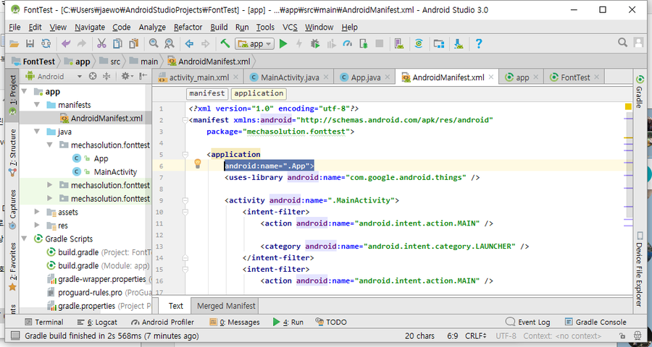This screenshot has height=347, width=652.
Task: Open Project Structure toolbar icon
Action: coord(439,43)
